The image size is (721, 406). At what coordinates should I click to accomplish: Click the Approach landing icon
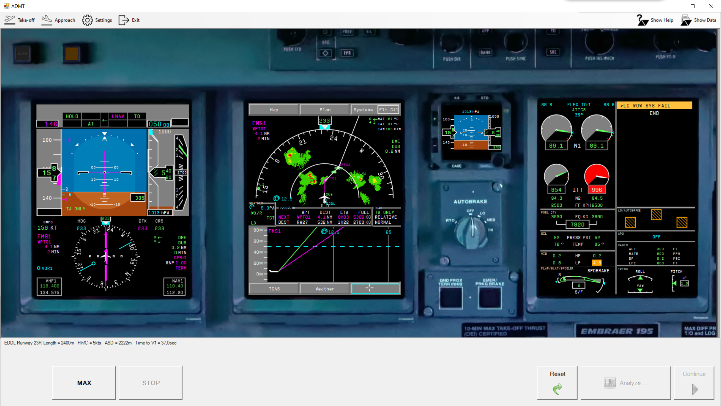click(47, 20)
